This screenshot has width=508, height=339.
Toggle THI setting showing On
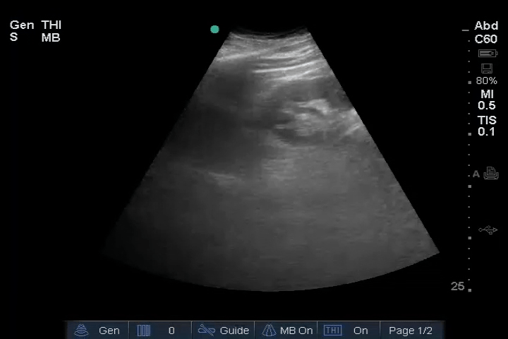click(x=361, y=330)
